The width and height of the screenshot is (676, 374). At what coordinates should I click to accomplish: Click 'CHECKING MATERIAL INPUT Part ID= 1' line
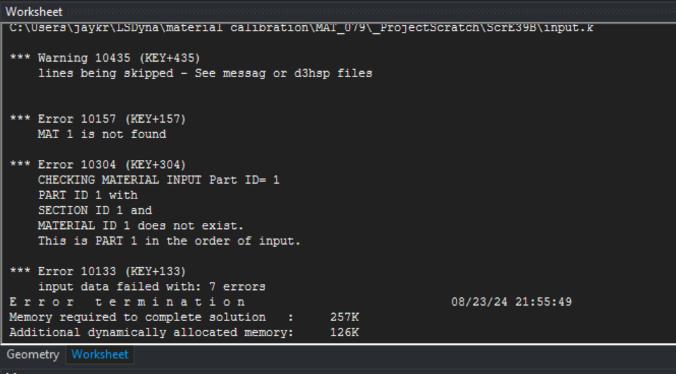[159, 180]
